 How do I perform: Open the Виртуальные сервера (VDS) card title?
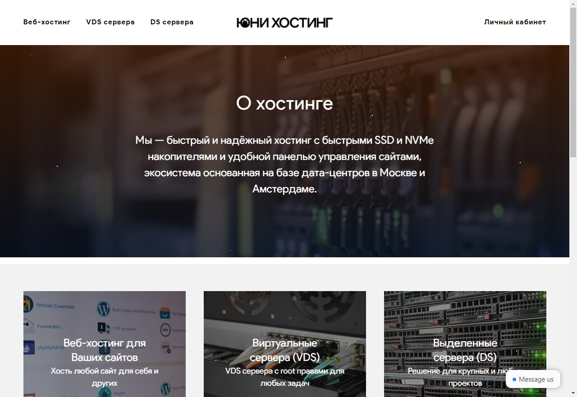pos(285,350)
